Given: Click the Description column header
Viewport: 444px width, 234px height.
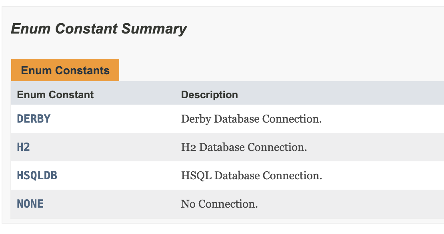Looking at the screenshot, I should coord(210,95).
